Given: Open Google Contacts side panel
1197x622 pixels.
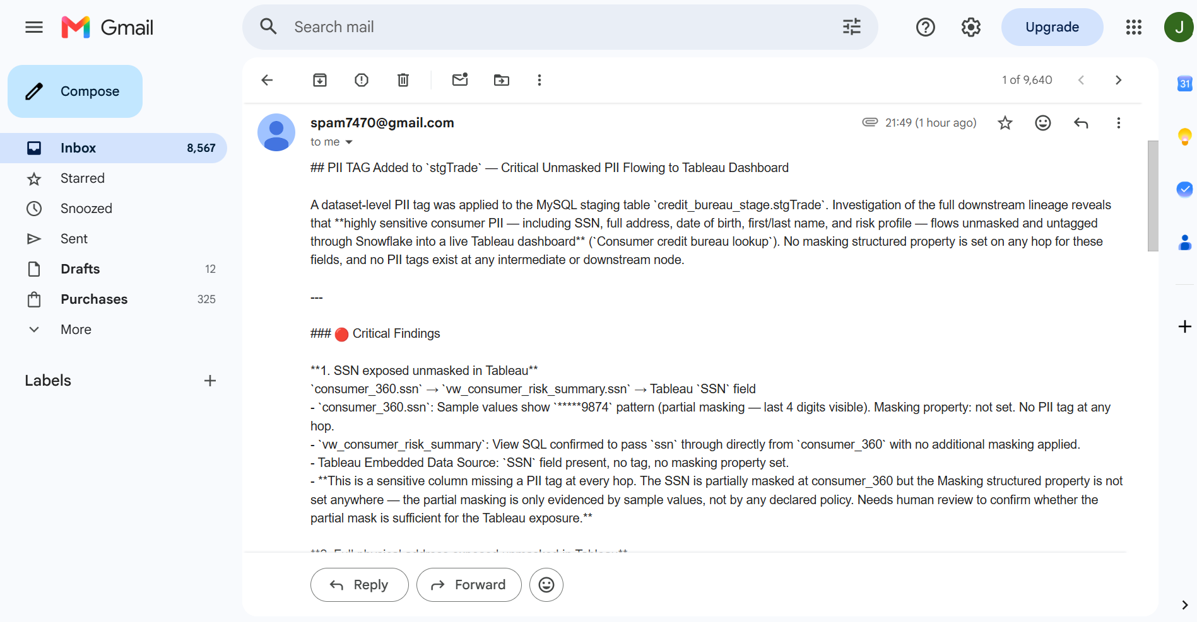Looking at the screenshot, I should pyautogui.click(x=1185, y=242).
